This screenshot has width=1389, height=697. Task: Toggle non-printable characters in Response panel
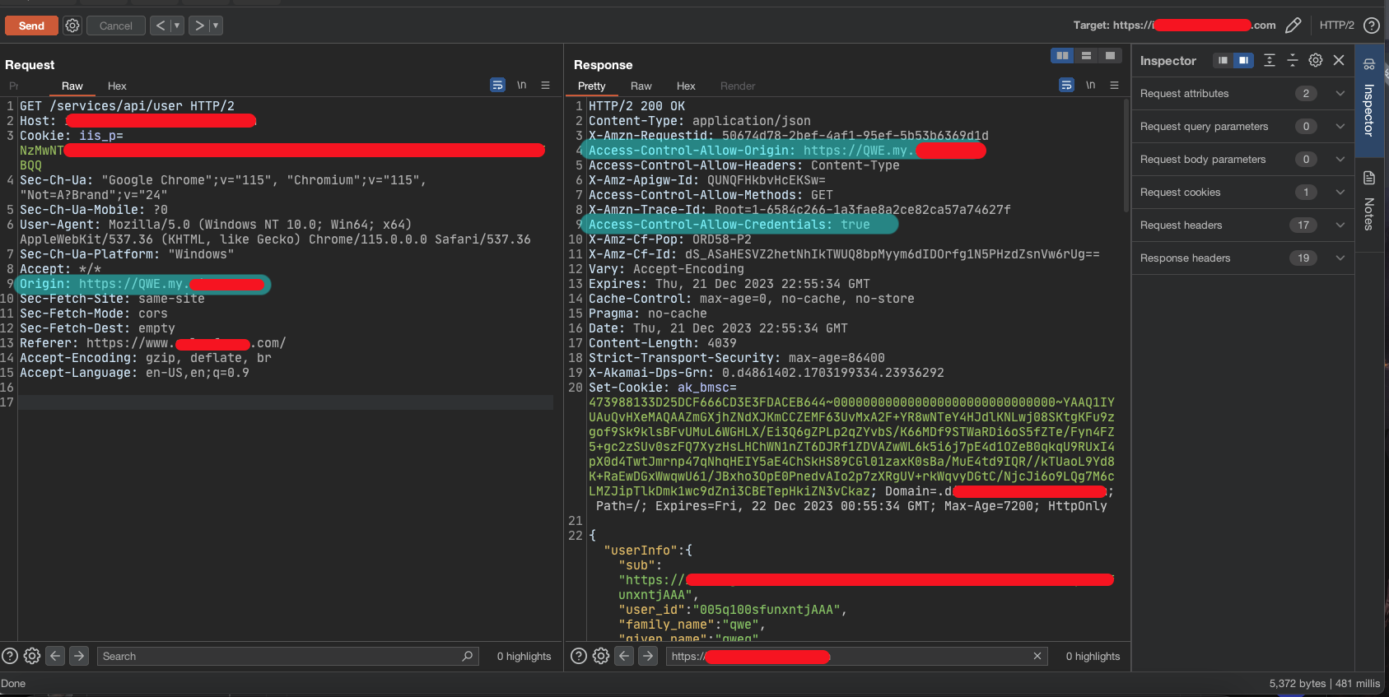tap(1090, 85)
